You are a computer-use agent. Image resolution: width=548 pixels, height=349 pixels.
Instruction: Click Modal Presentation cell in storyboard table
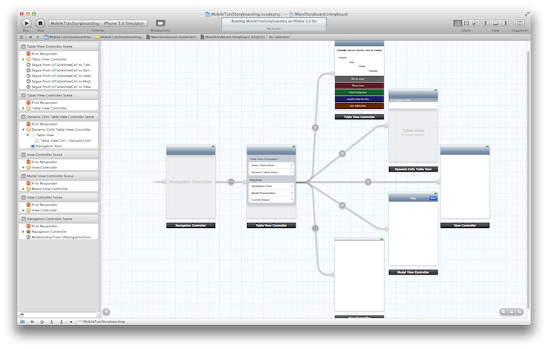pos(271,193)
